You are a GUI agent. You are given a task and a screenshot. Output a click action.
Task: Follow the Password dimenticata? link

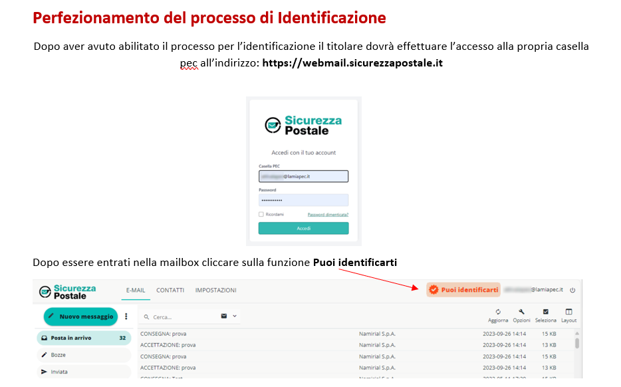pyautogui.click(x=328, y=215)
